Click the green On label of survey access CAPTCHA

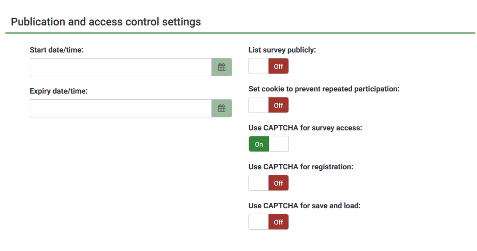pyautogui.click(x=259, y=144)
